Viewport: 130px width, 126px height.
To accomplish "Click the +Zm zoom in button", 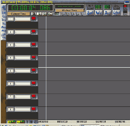I will point(11,122).
